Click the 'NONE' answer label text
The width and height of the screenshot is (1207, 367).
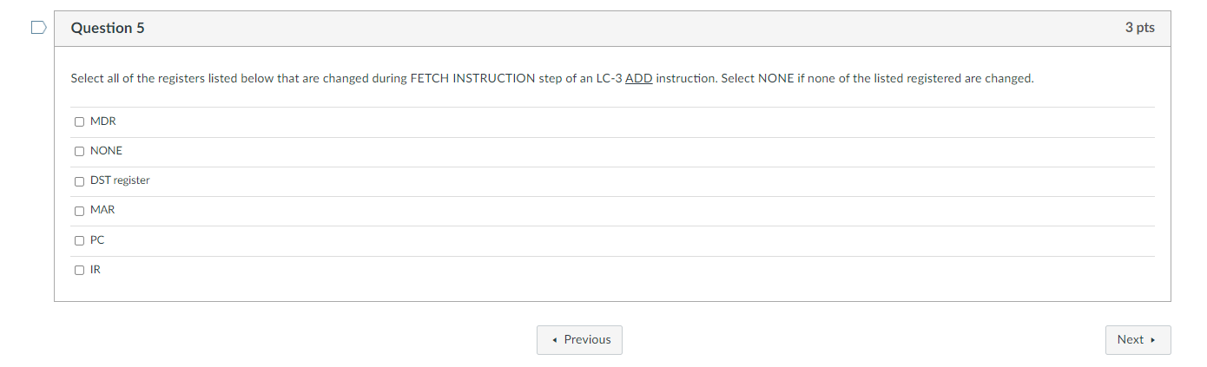click(106, 151)
